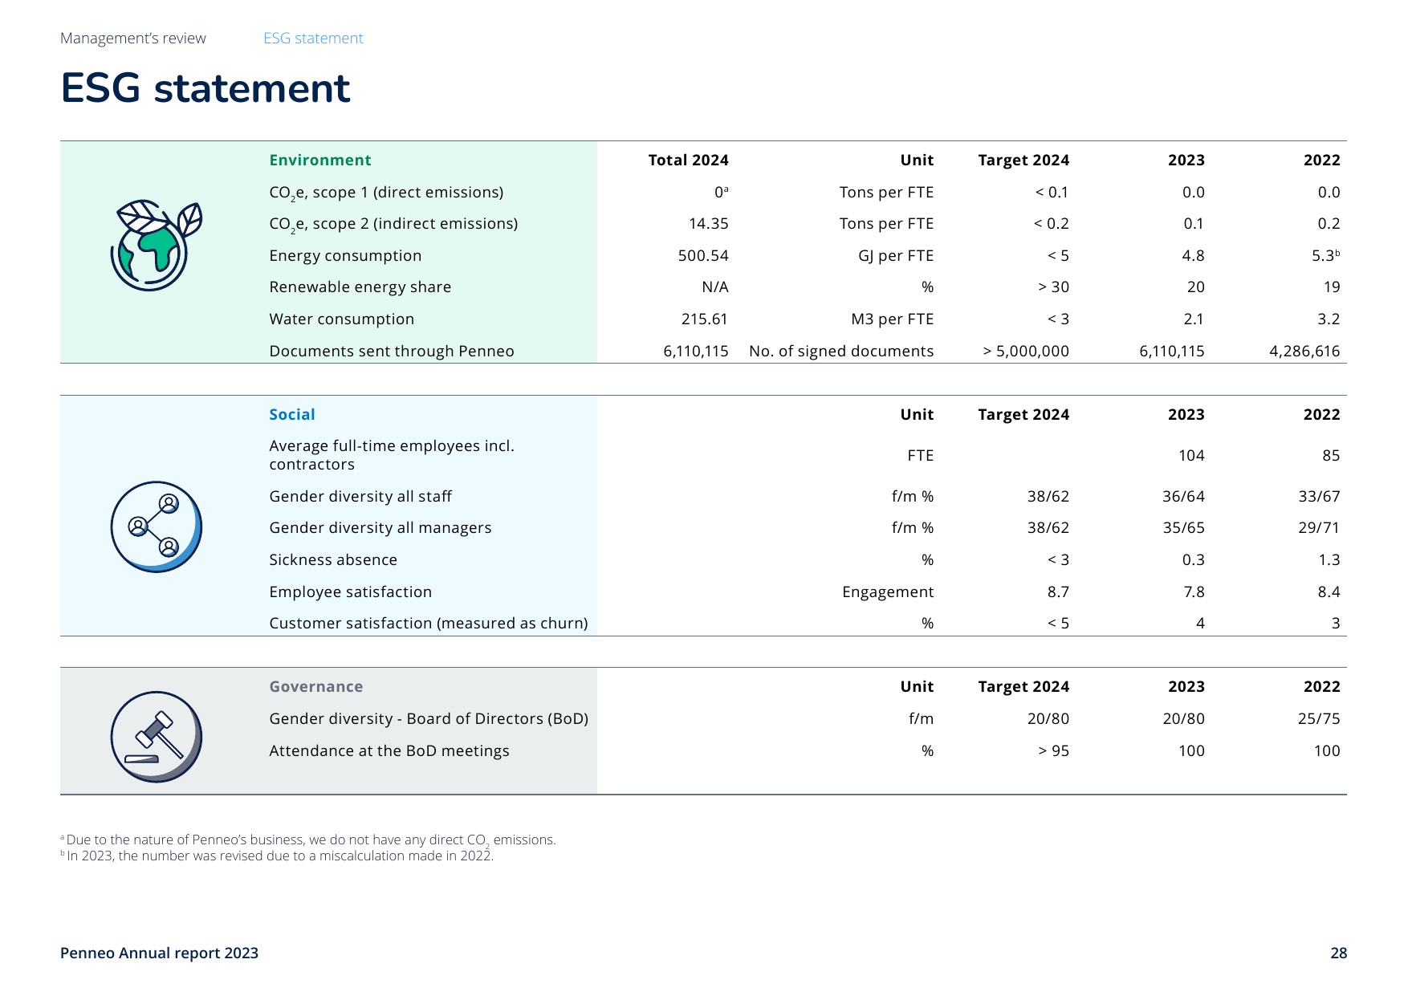Select CO2e scope 2 indirect emissions label
Screen dimensions: 1408x996
[393, 224]
